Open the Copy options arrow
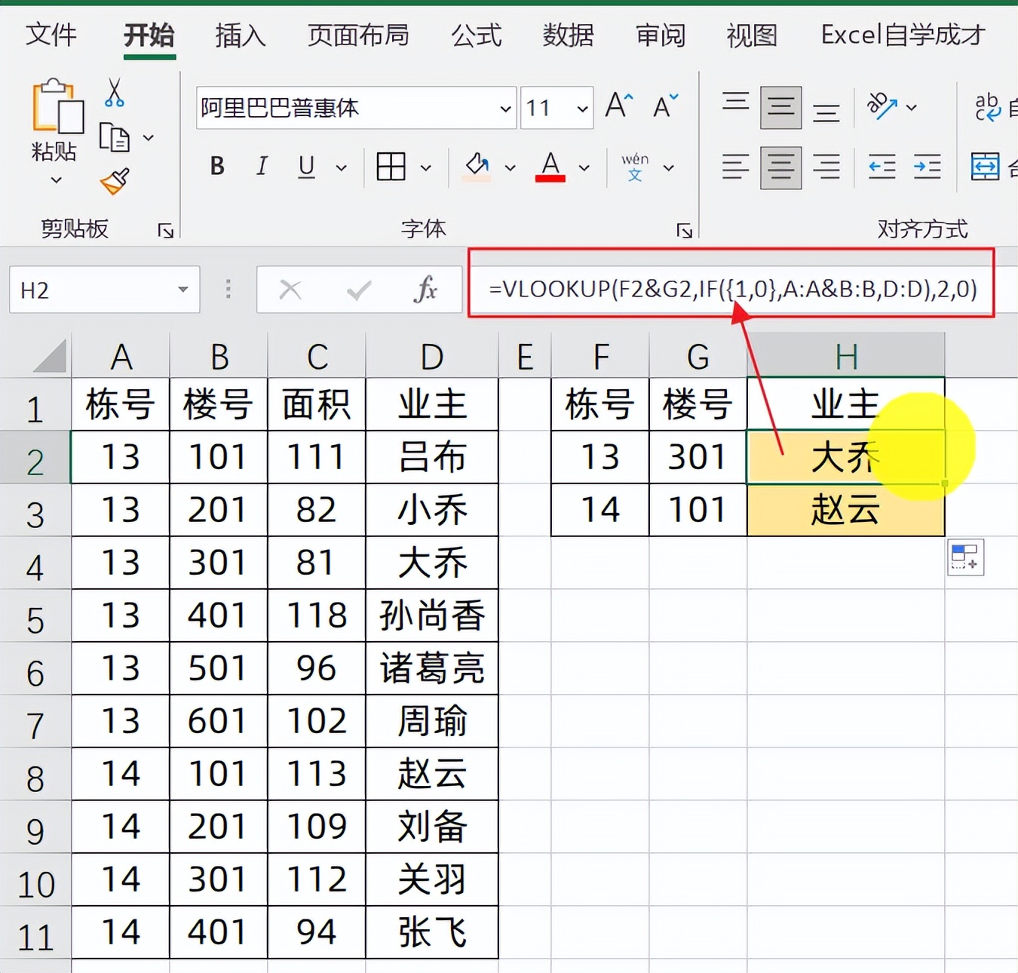Viewport: 1018px width, 973px height. [149, 138]
